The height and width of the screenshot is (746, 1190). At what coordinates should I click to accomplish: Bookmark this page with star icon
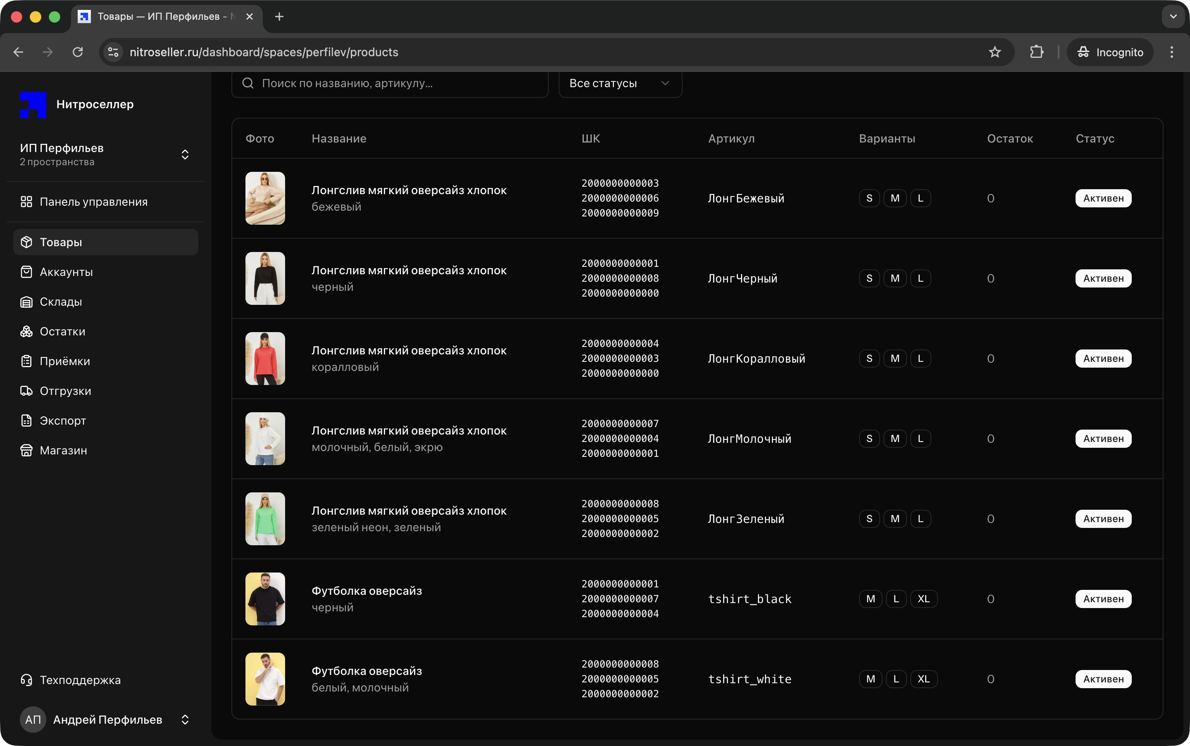[x=994, y=52]
